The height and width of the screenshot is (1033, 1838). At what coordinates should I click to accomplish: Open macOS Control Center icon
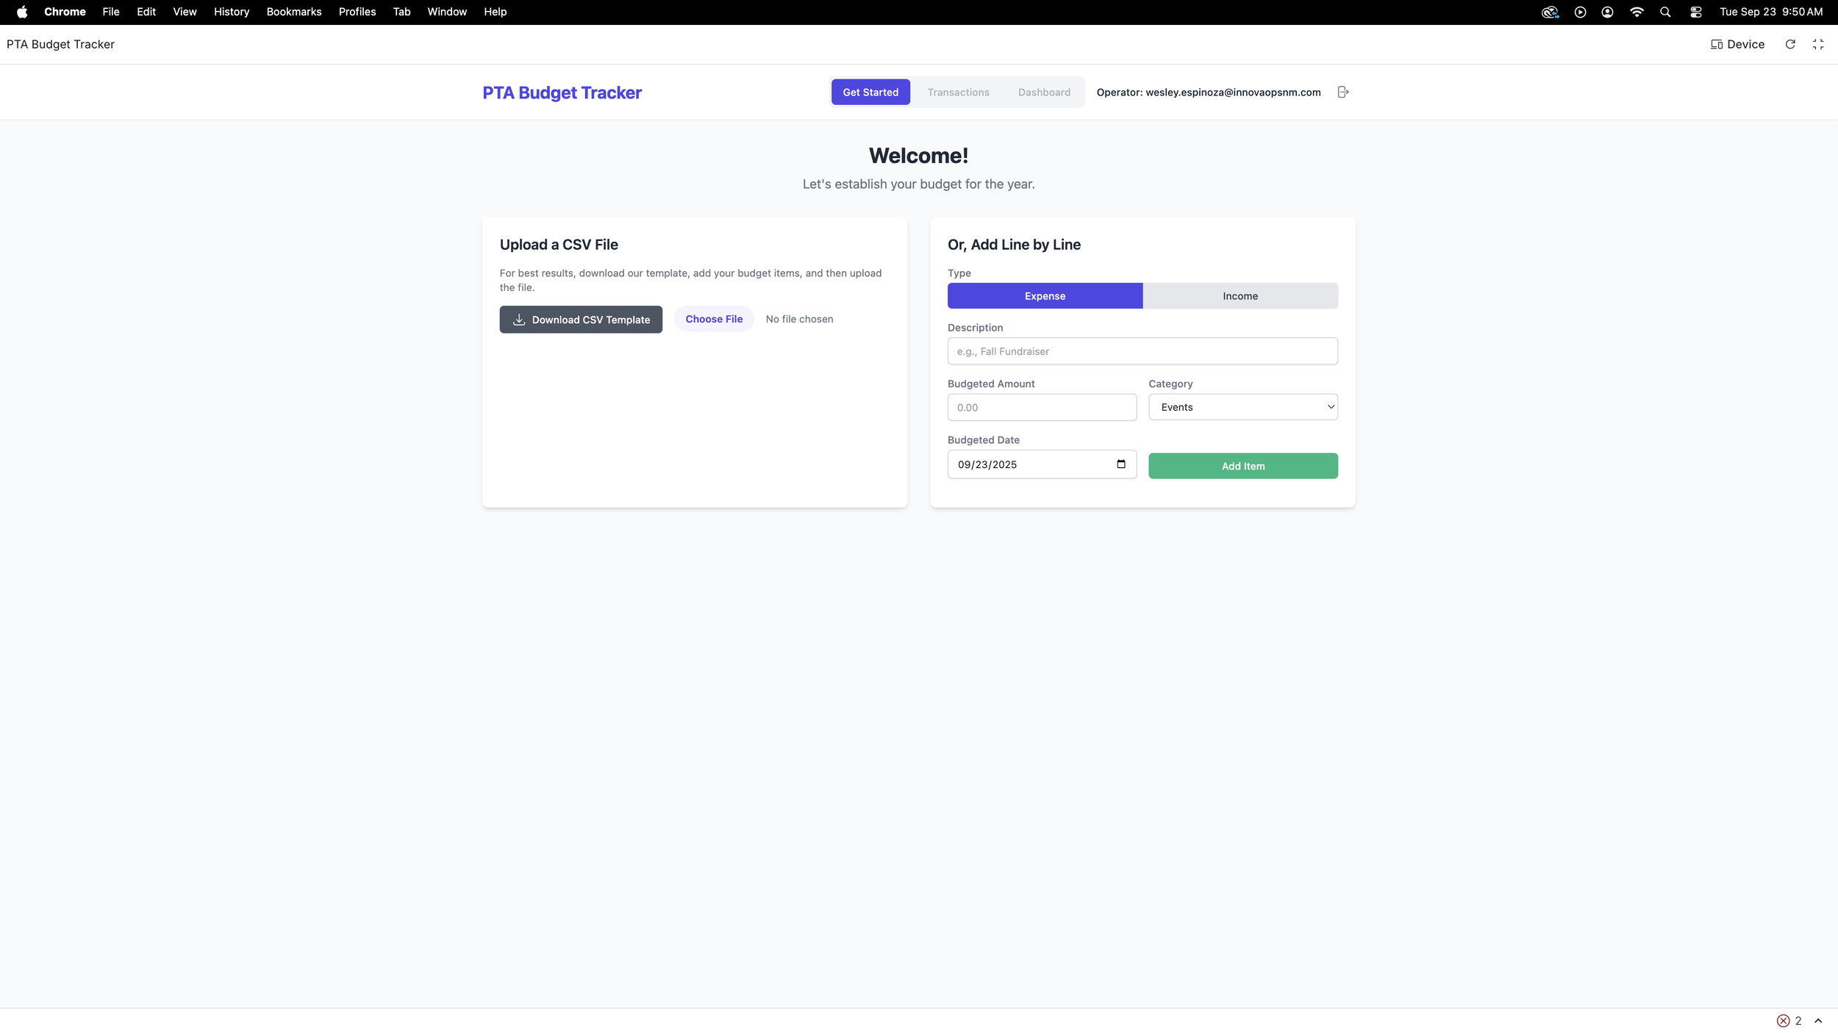(x=1695, y=12)
